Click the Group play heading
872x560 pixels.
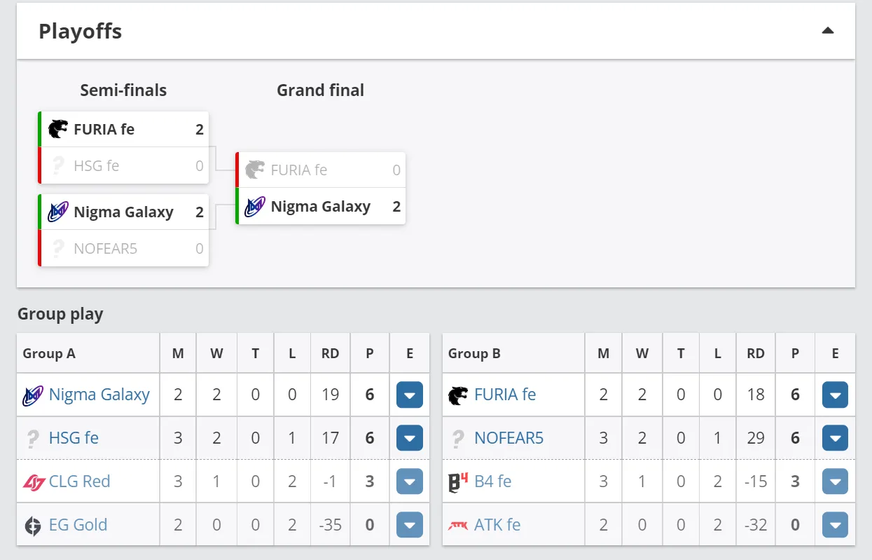[60, 314]
